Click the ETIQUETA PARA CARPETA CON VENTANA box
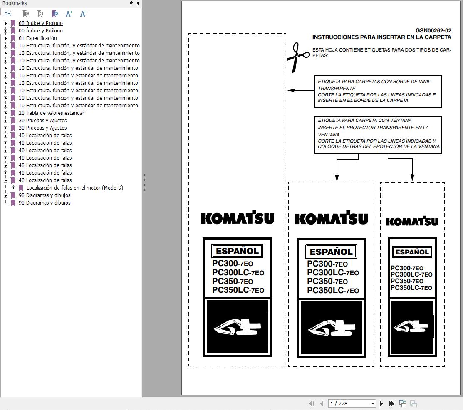 pyautogui.click(x=378, y=135)
